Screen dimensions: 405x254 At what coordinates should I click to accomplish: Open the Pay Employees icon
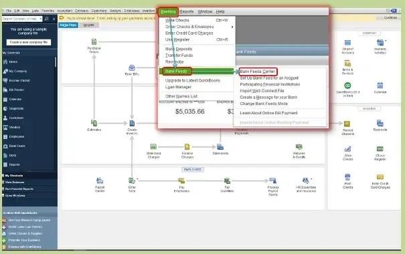tap(181, 180)
